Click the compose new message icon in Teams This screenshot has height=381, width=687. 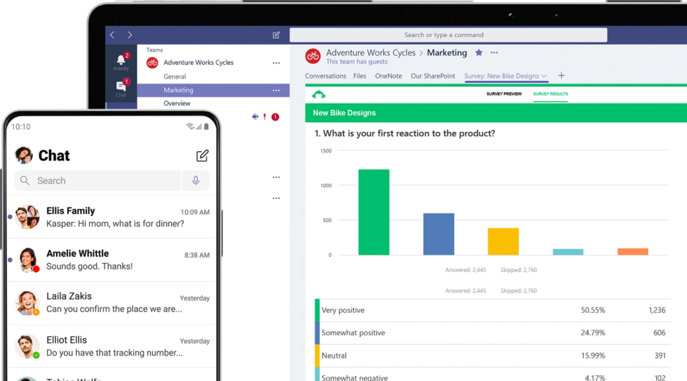(x=276, y=35)
